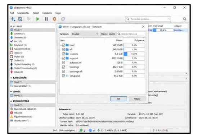Click the torrent name search field
Viewport: 198px width, 138px height.
(148, 19)
